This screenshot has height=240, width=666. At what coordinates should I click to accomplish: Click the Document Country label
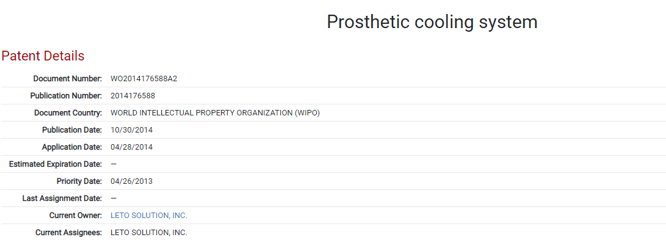pos(68,113)
